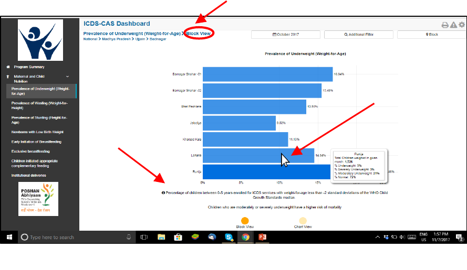Click the Barnagar Shahar -02 bar
Viewport: 467px width, 270px height.
262,90
